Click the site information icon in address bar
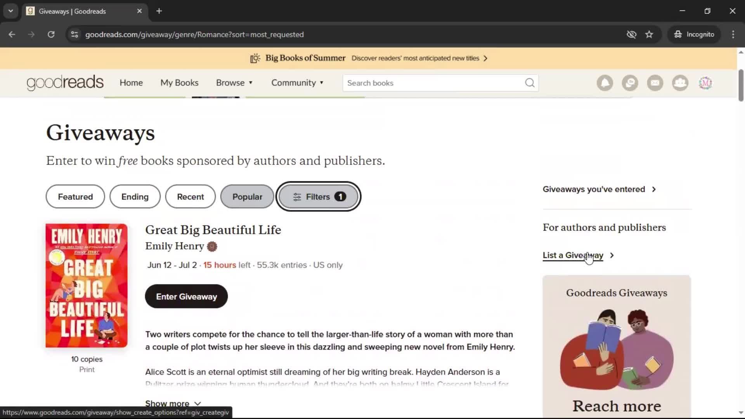The height and width of the screenshot is (419, 745). coord(74,35)
